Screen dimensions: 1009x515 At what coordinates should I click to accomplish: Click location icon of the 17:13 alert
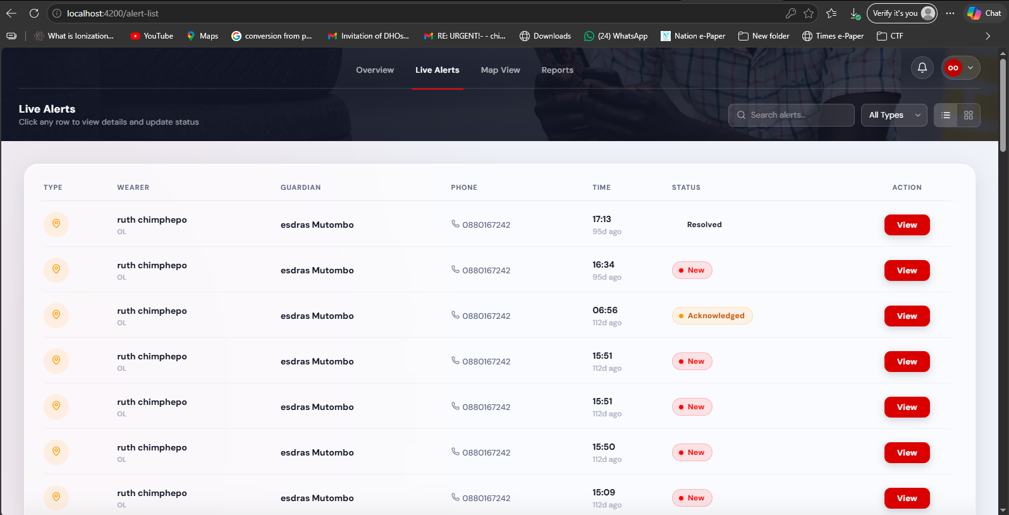click(x=56, y=224)
